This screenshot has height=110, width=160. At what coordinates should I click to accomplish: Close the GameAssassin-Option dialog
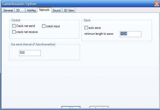pyautogui.click(x=157, y=4)
